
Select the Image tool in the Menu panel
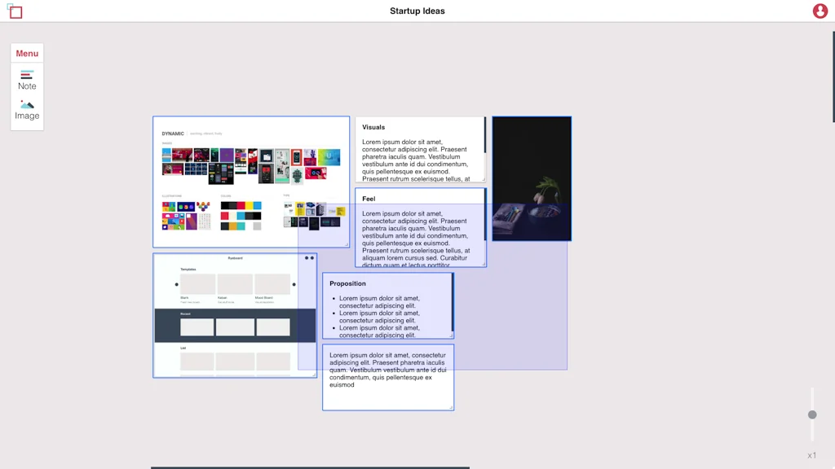click(x=27, y=110)
